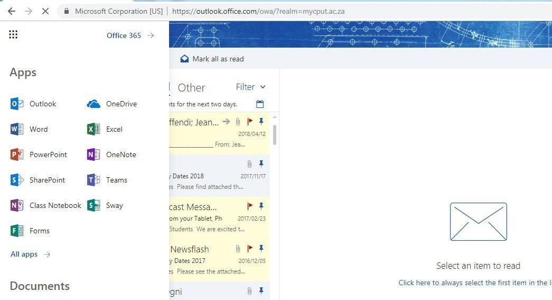Open Forms app
This screenshot has height=300, width=552.
coord(30,231)
